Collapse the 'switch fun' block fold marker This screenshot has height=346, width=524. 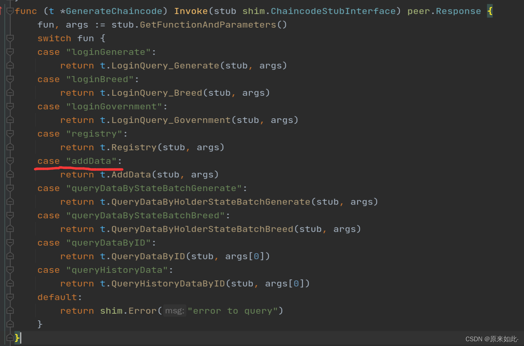coord(10,38)
